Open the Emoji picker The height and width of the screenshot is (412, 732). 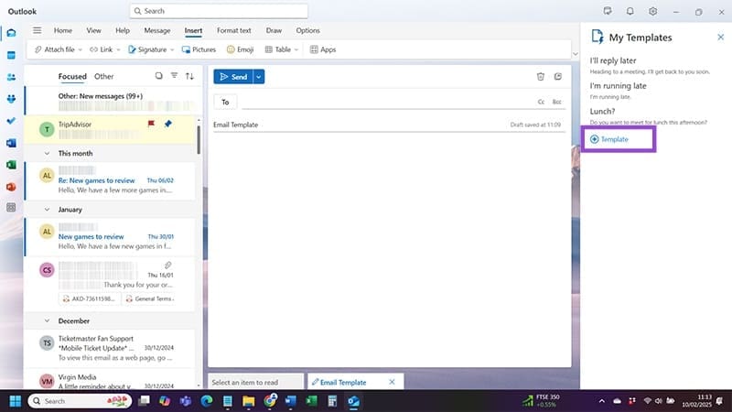240,49
